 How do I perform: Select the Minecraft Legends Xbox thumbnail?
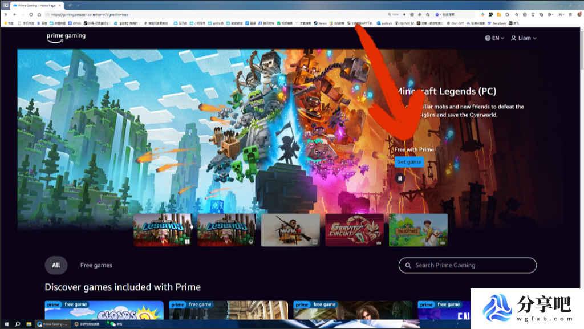click(226, 230)
